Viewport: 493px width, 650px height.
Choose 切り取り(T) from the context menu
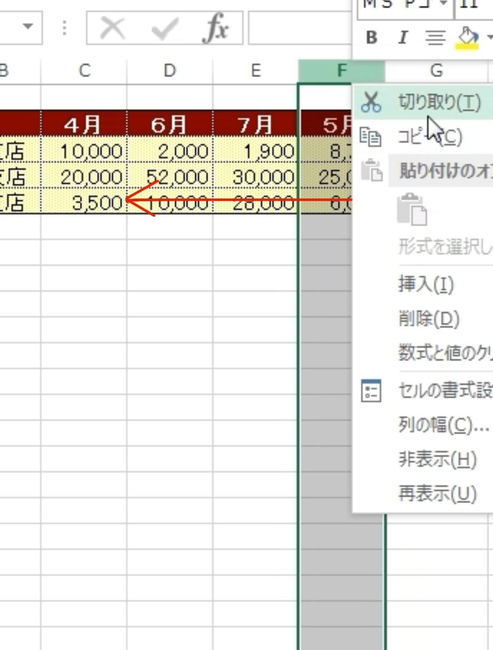tap(423, 102)
